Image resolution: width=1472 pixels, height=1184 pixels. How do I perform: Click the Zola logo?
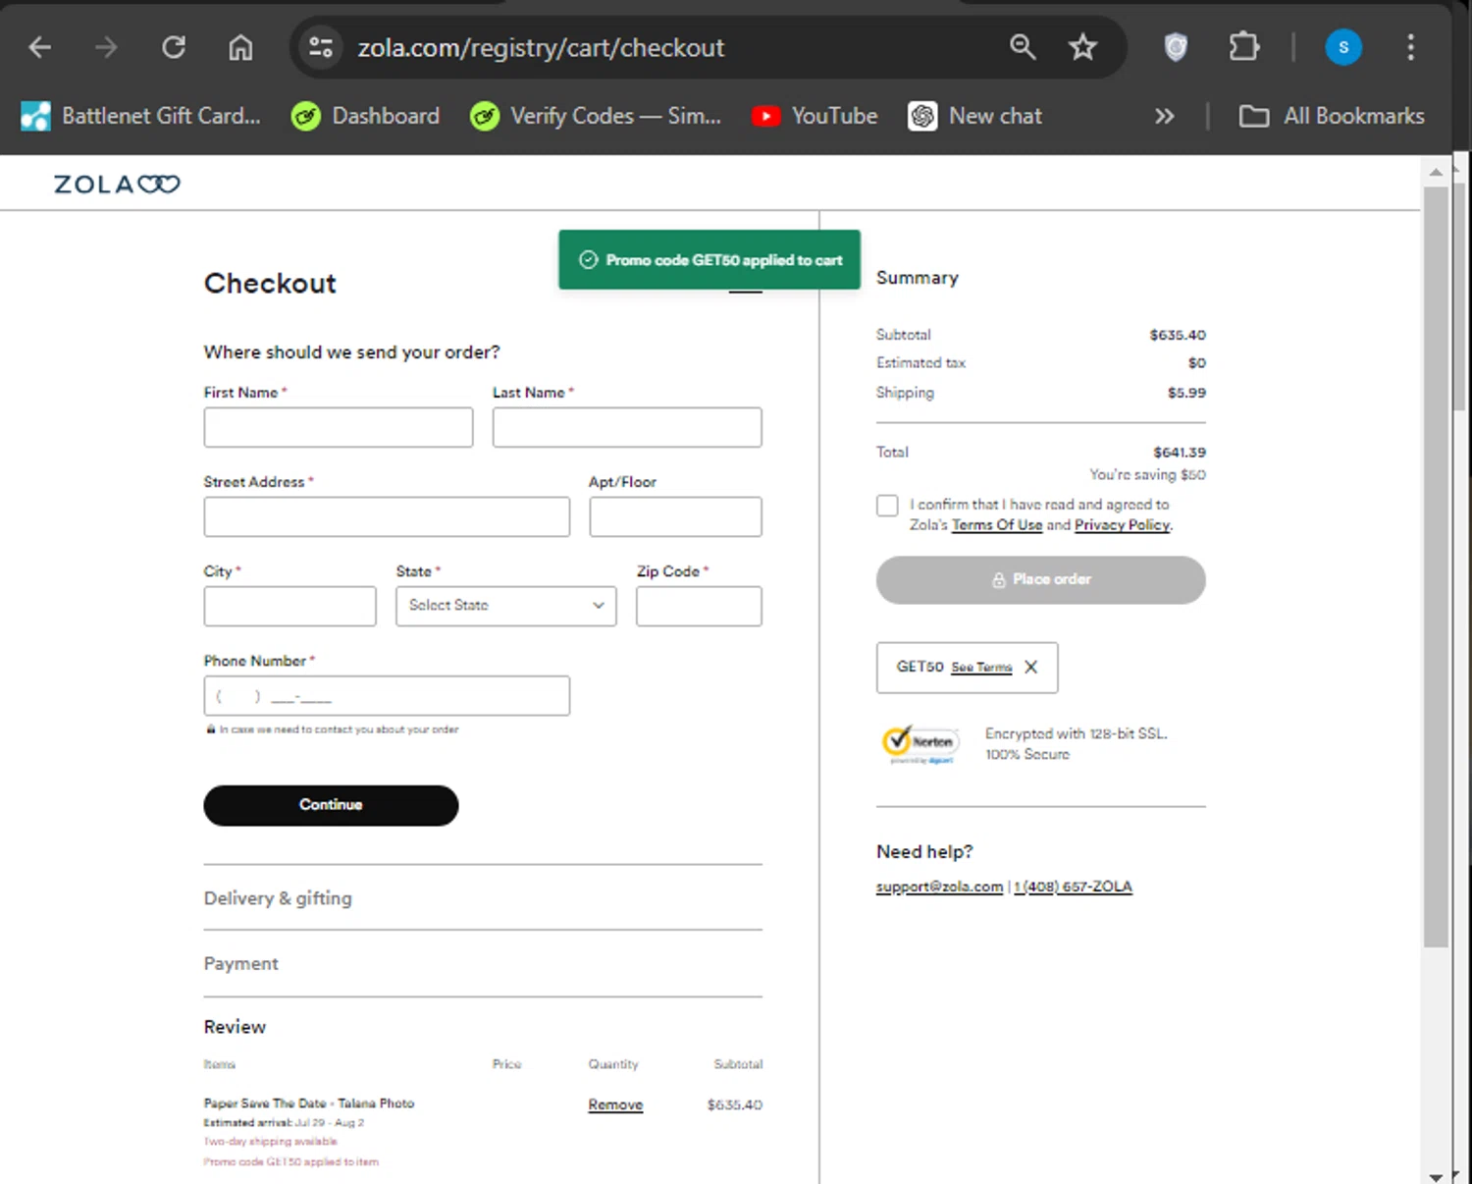[117, 185]
